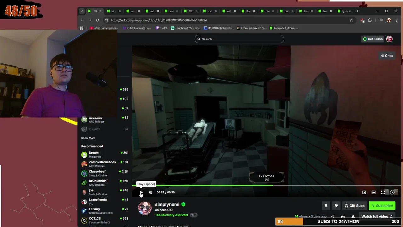Open Dream Minecraft recommended channel
The width and height of the screenshot is (403, 227).
105,154
